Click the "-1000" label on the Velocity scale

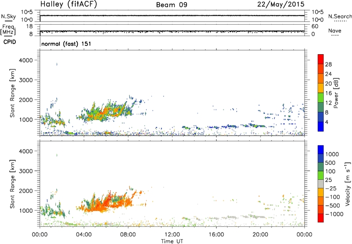click(334, 214)
